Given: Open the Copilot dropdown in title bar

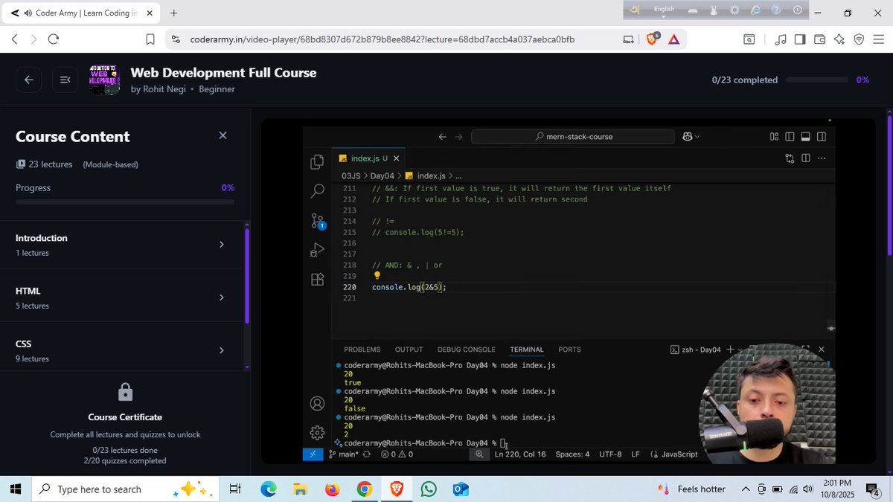Looking at the screenshot, I should (691, 137).
